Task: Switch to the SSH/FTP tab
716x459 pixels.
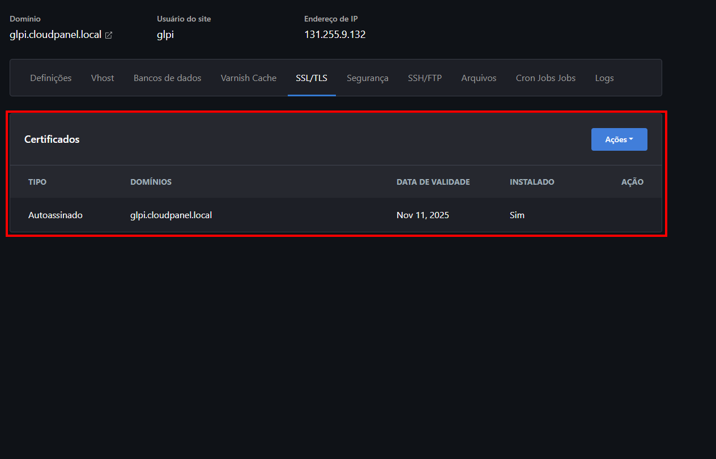Action: [x=425, y=78]
